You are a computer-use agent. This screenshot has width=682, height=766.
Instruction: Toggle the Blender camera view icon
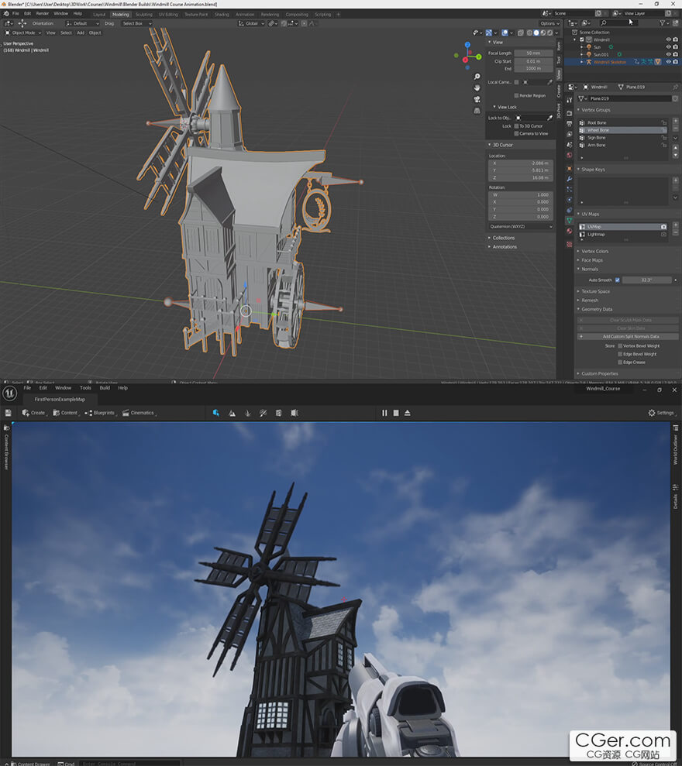pyautogui.click(x=477, y=99)
